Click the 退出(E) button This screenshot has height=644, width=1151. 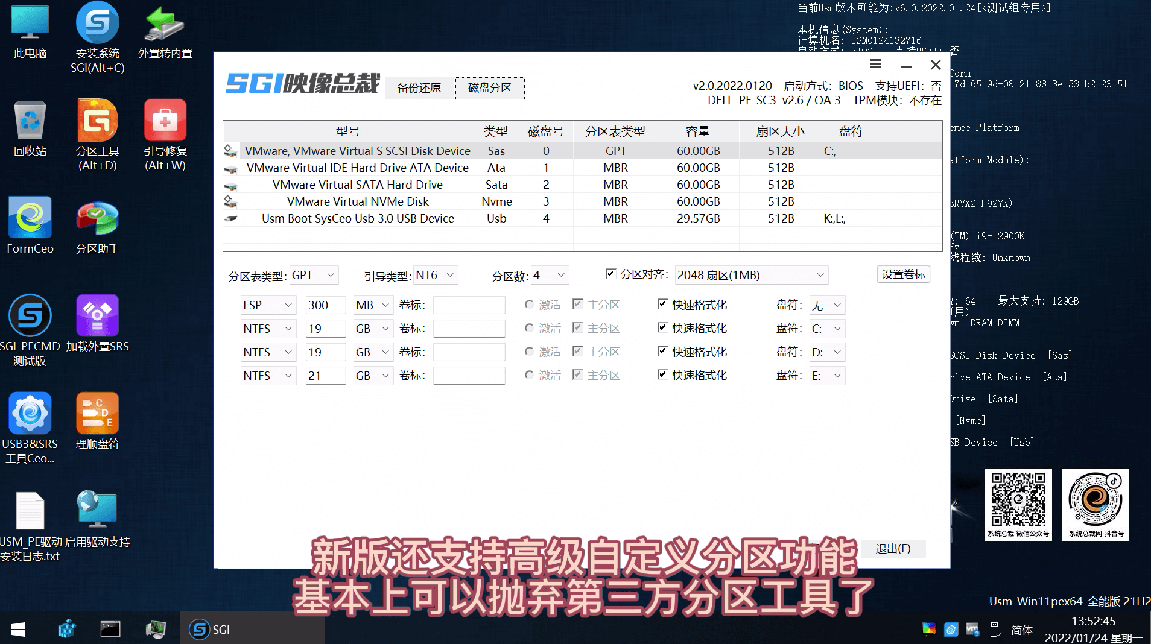pos(893,548)
